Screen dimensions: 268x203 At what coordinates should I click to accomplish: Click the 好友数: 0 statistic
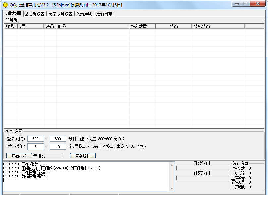[242, 168]
